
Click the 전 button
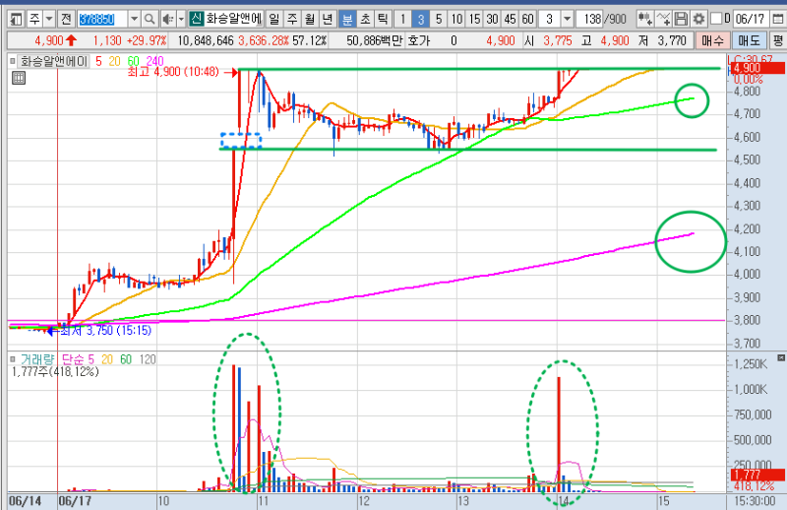[66, 19]
